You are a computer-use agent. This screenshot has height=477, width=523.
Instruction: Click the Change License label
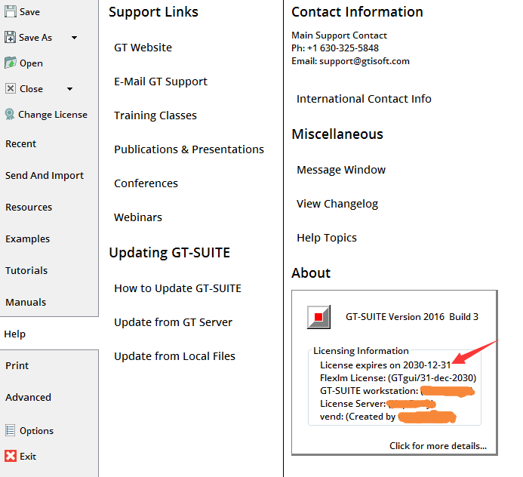click(x=53, y=115)
